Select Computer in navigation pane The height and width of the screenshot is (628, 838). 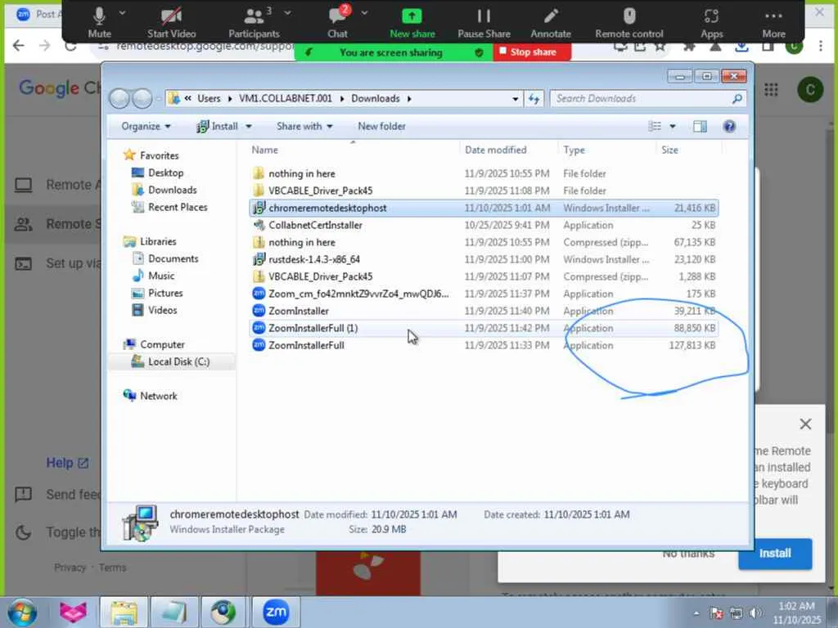pyautogui.click(x=154, y=344)
